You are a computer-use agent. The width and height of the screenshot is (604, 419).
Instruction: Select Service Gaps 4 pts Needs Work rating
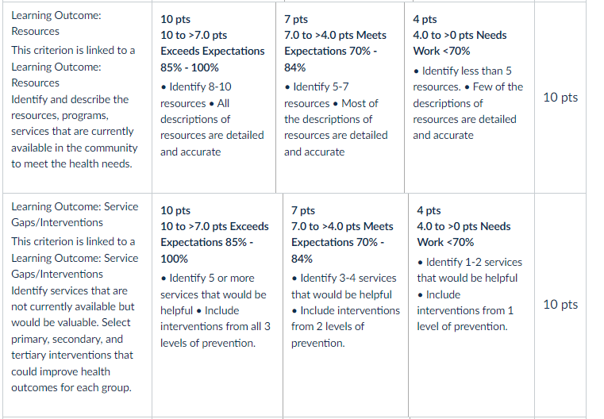click(x=471, y=306)
